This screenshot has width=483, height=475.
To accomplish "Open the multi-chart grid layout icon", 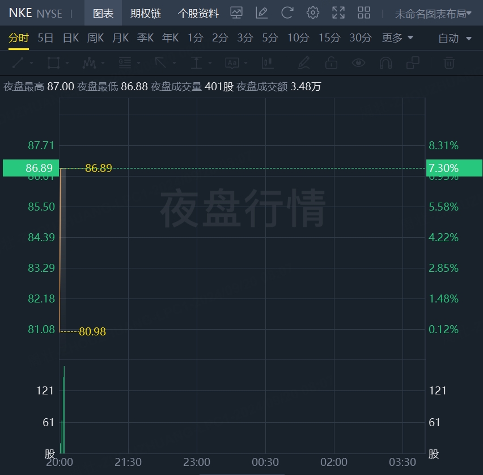I will tap(364, 13).
